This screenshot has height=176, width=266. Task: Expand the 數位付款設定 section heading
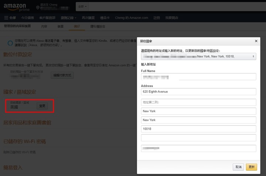coord(18,54)
